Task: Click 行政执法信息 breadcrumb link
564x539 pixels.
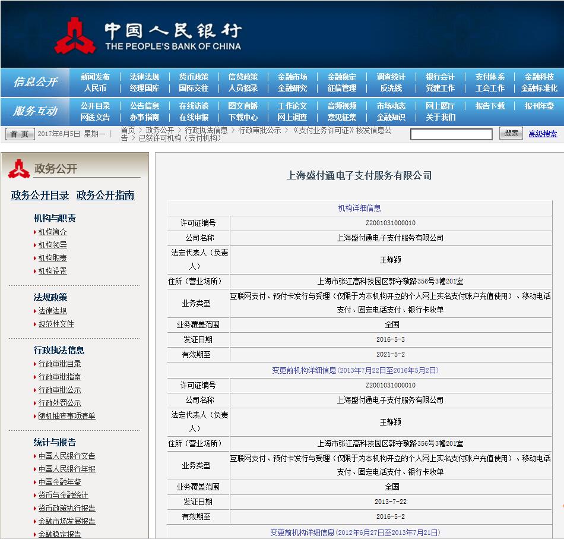Action: coord(206,130)
